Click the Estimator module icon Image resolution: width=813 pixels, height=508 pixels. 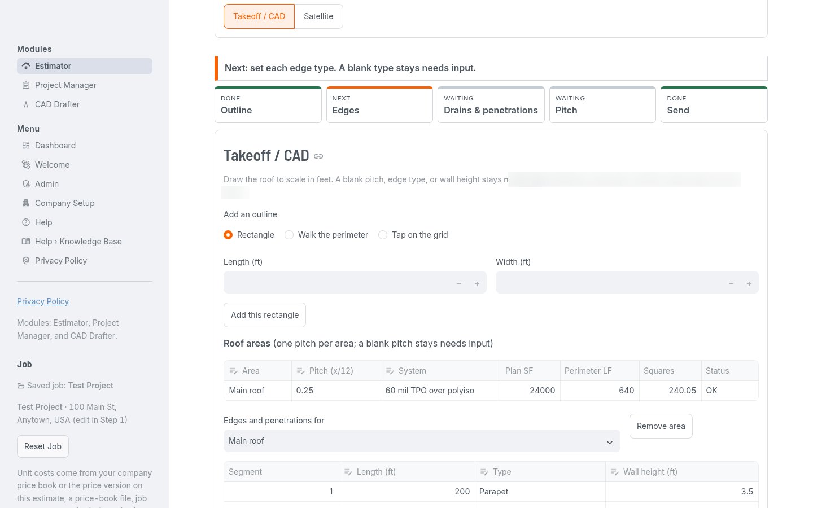[x=26, y=66]
